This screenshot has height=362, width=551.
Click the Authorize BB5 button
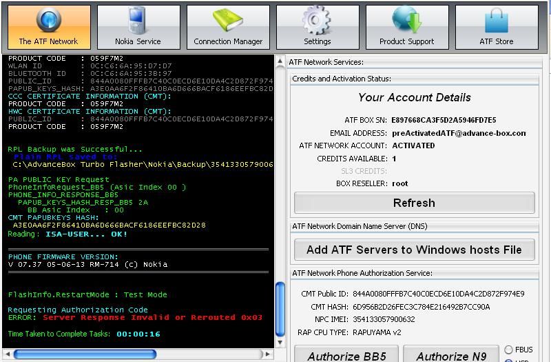pyautogui.click(x=346, y=355)
